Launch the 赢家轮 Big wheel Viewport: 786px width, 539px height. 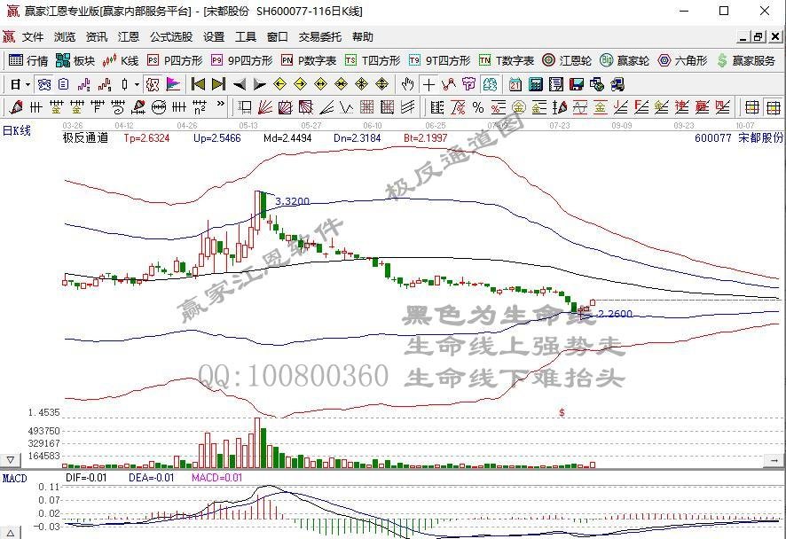pos(624,60)
